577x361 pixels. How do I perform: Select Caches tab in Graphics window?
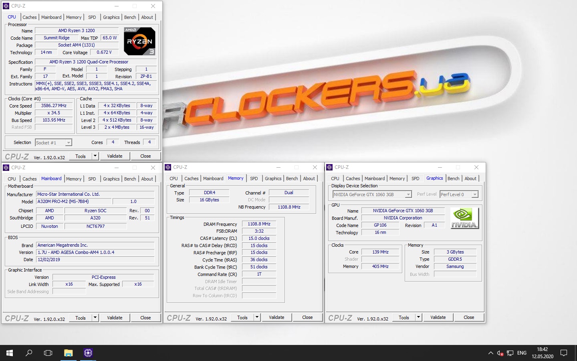pyautogui.click(x=353, y=178)
